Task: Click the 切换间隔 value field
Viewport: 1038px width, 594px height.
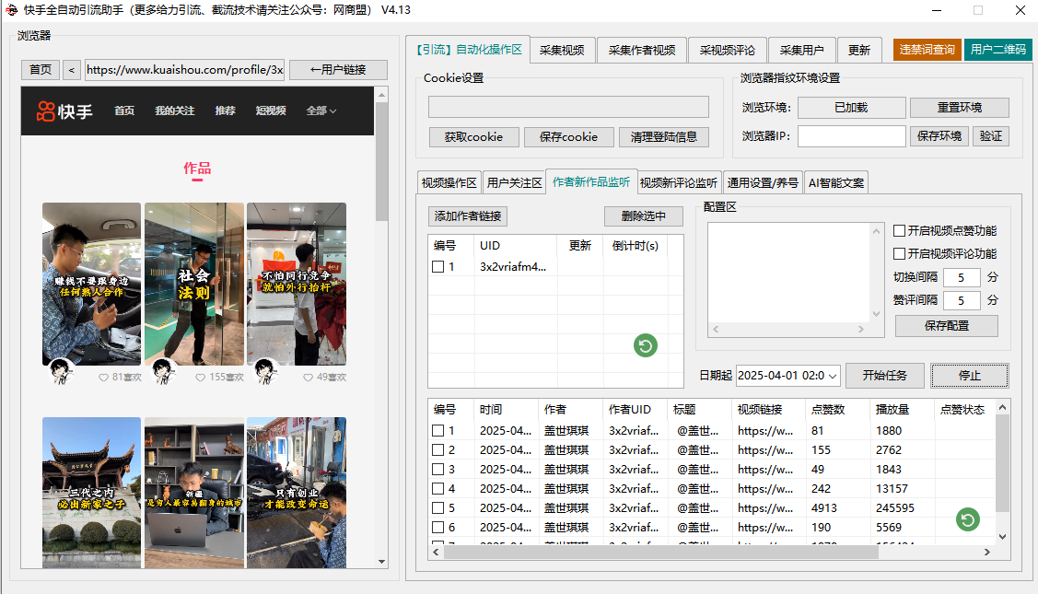Action: point(962,277)
